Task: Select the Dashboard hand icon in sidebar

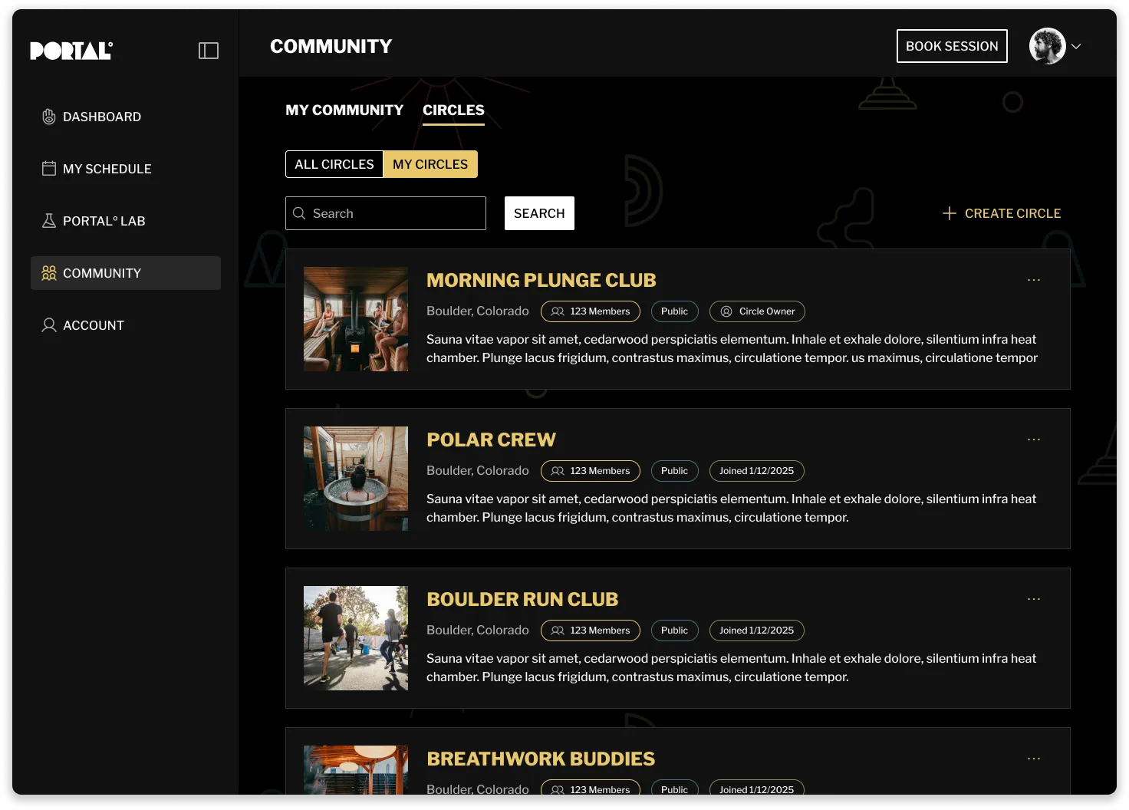Action: click(x=49, y=116)
